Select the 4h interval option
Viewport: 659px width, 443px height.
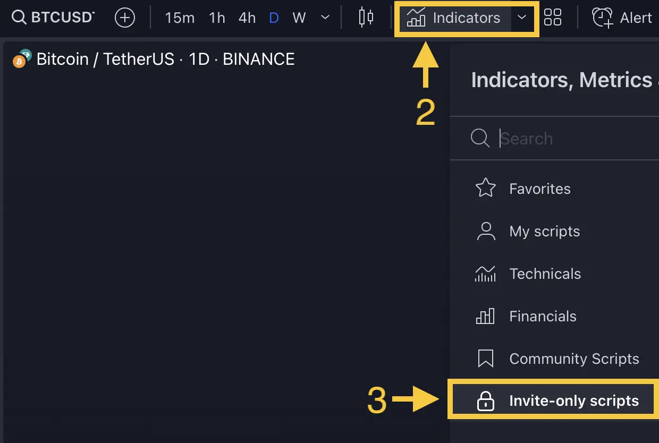[247, 18]
